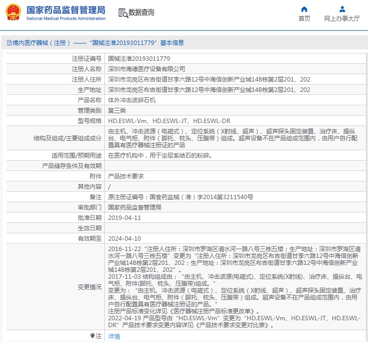Viewport: 368px width, 342px height.
Task: Click the 适用范围/预期用途 row label
Action: click(x=77, y=156)
